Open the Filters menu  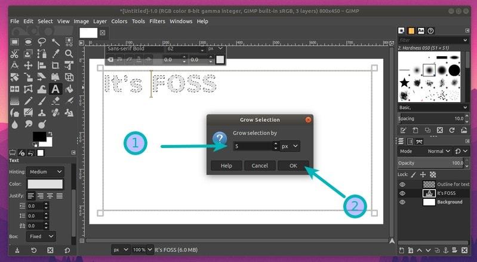coord(157,21)
